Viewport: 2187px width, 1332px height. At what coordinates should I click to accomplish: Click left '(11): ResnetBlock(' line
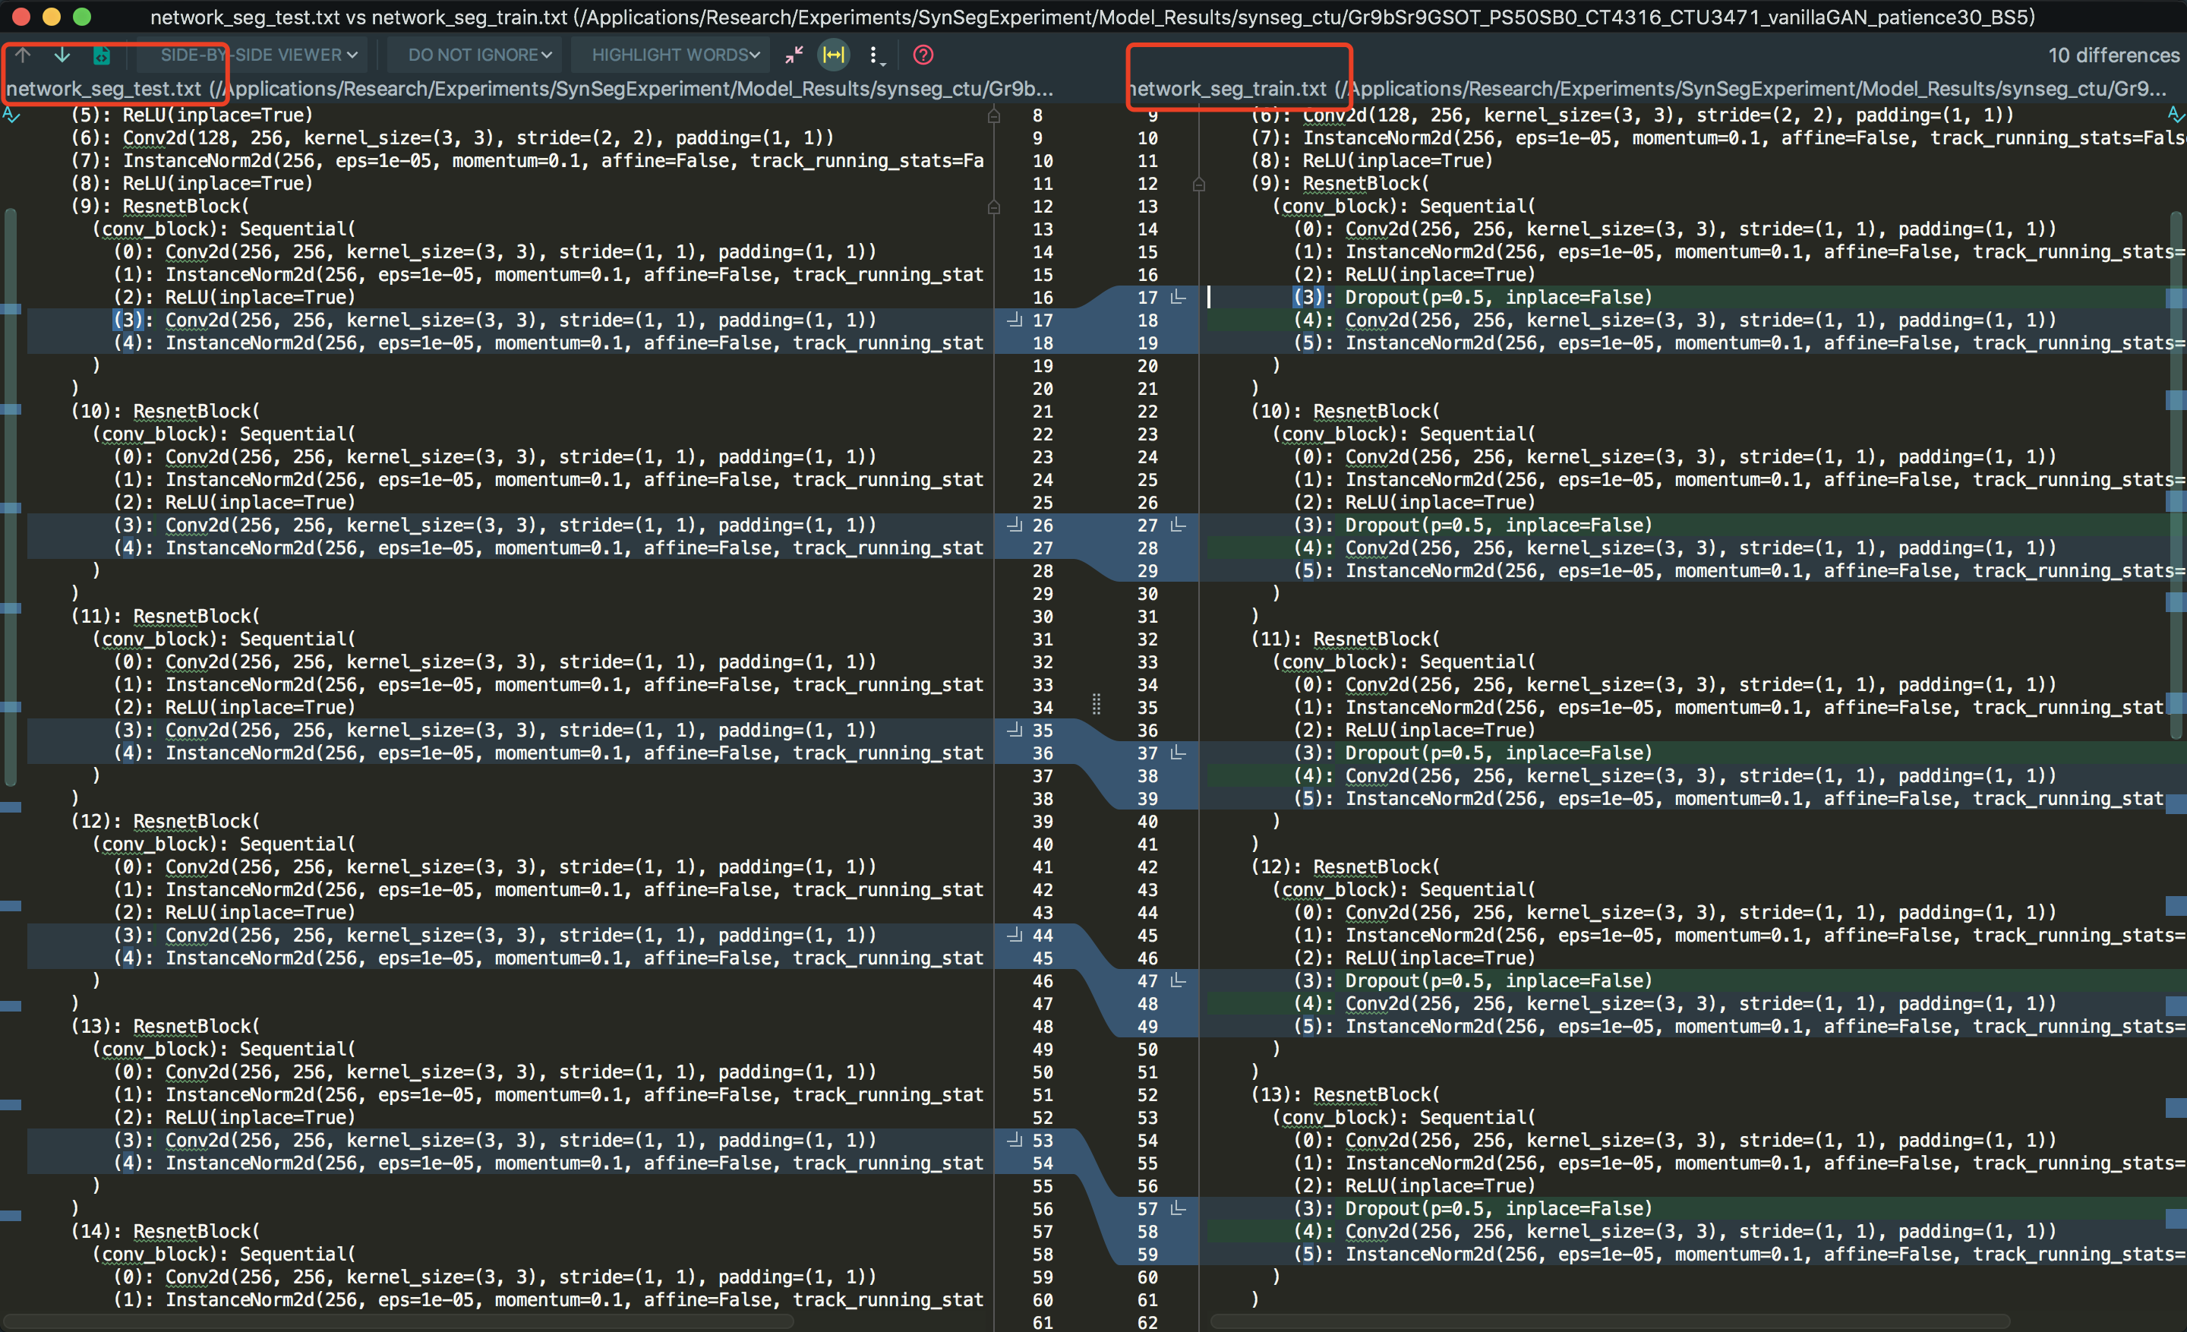coord(165,616)
